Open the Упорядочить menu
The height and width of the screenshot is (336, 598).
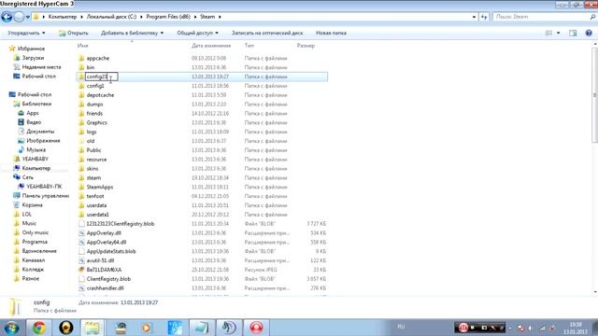click(x=26, y=34)
